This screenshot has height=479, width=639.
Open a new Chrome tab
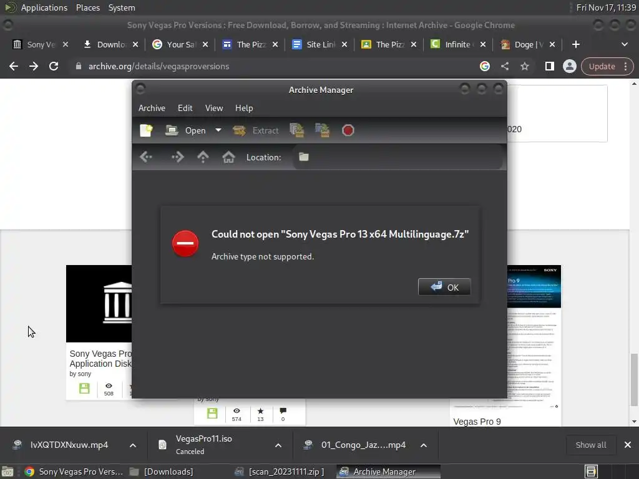(x=576, y=44)
